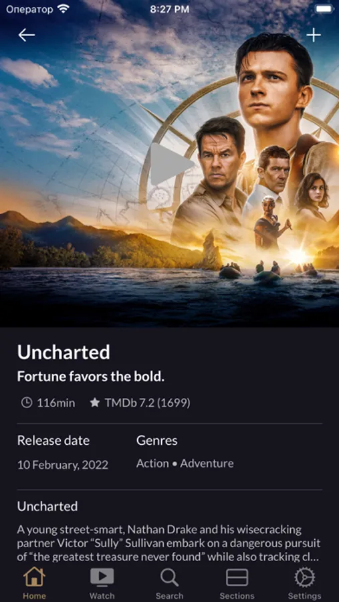Tap the star rating icon
This screenshot has width=339, height=602.
94,403
